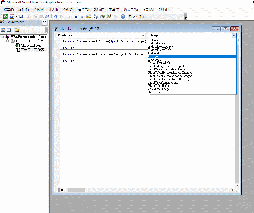Choose SelectionChange from the list
Image resolution: width=254 pixels, height=213 pixels.
pos(192,89)
